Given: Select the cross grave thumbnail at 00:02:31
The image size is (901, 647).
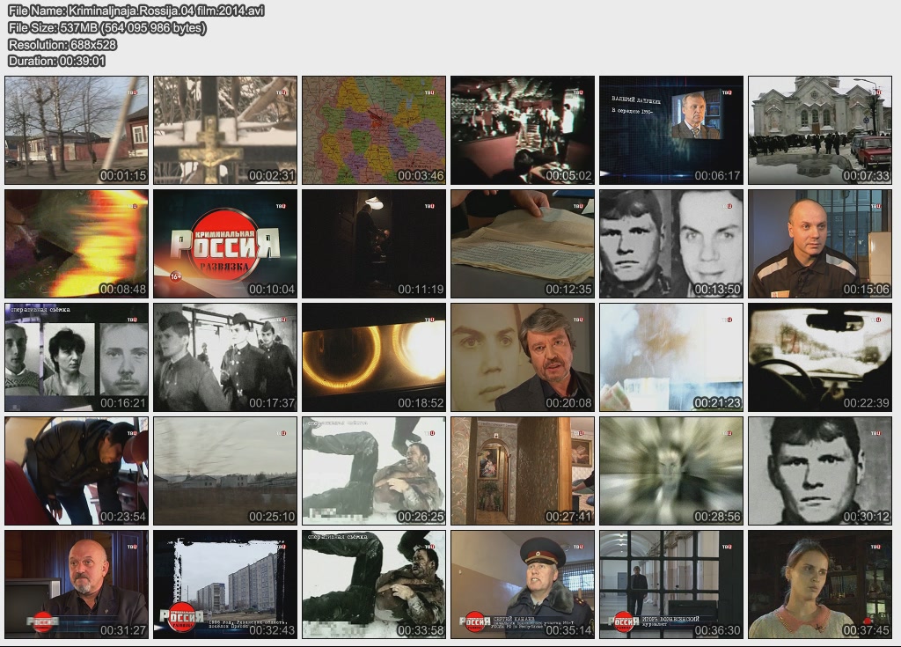Looking at the screenshot, I should (225, 129).
